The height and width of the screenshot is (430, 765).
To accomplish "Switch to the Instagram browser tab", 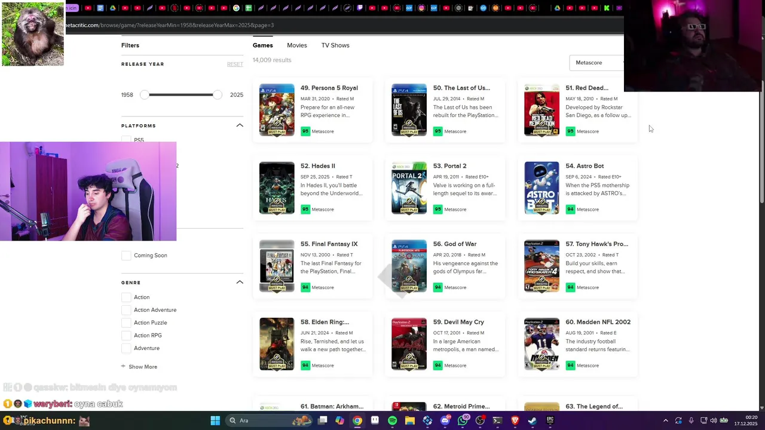I will [421, 8].
